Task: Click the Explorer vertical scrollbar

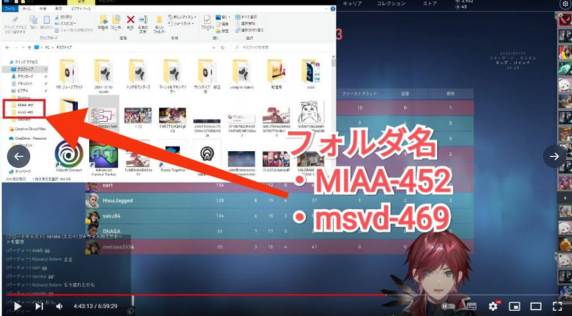Action: point(333,117)
